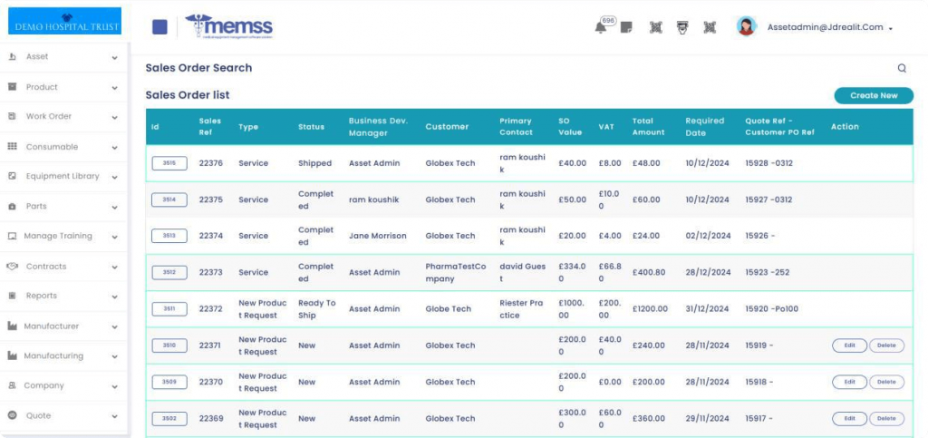Click sales ref 22372 cell
The image size is (928, 438).
coord(210,309)
